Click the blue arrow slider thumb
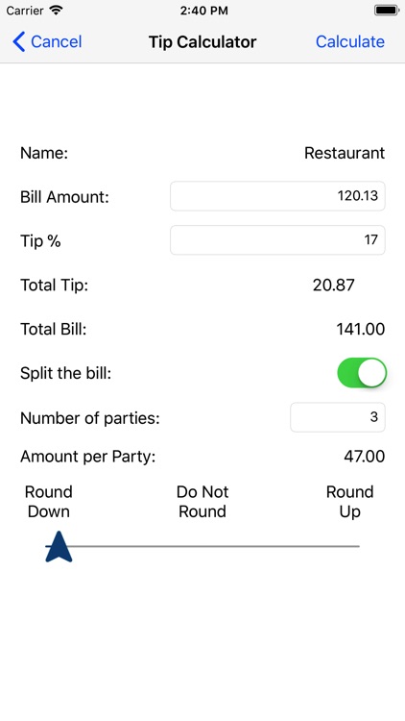The width and height of the screenshot is (405, 721). (x=59, y=546)
